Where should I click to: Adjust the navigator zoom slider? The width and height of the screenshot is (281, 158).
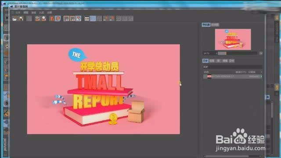(237, 54)
